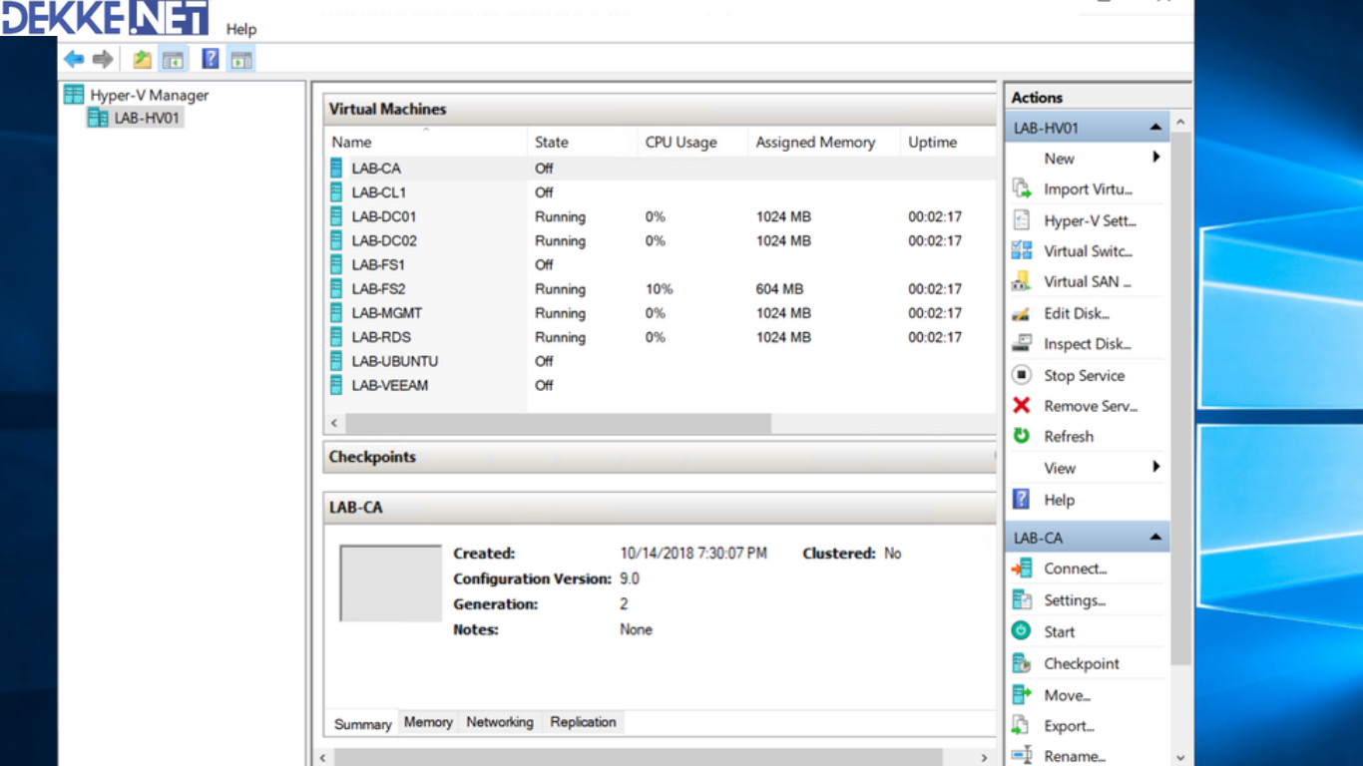Click the 604 MB assigned memory value
Screen dimensions: 1363x766
point(779,289)
